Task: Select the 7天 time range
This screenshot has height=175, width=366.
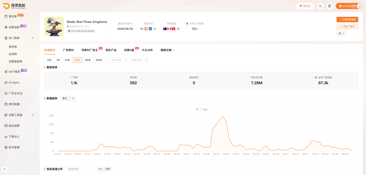Action: (x=58, y=60)
